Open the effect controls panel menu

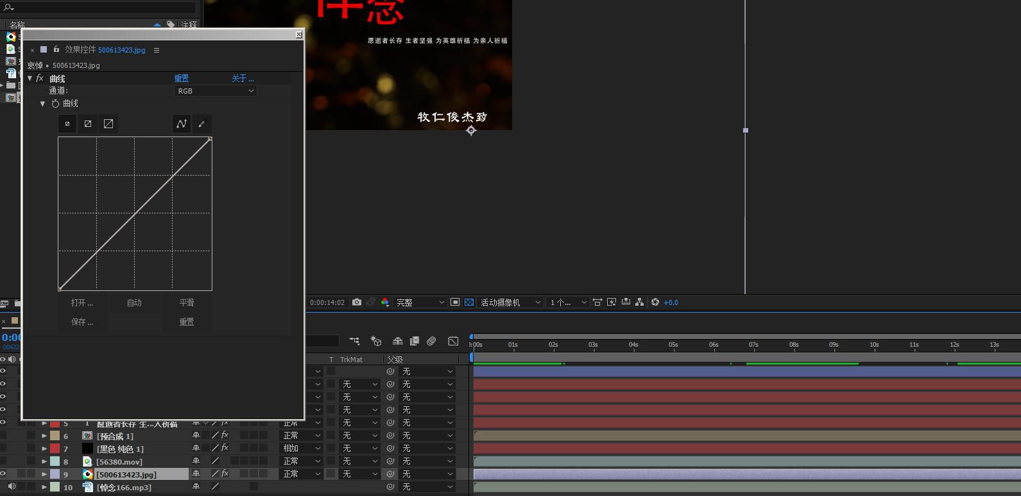tap(157, 50)
